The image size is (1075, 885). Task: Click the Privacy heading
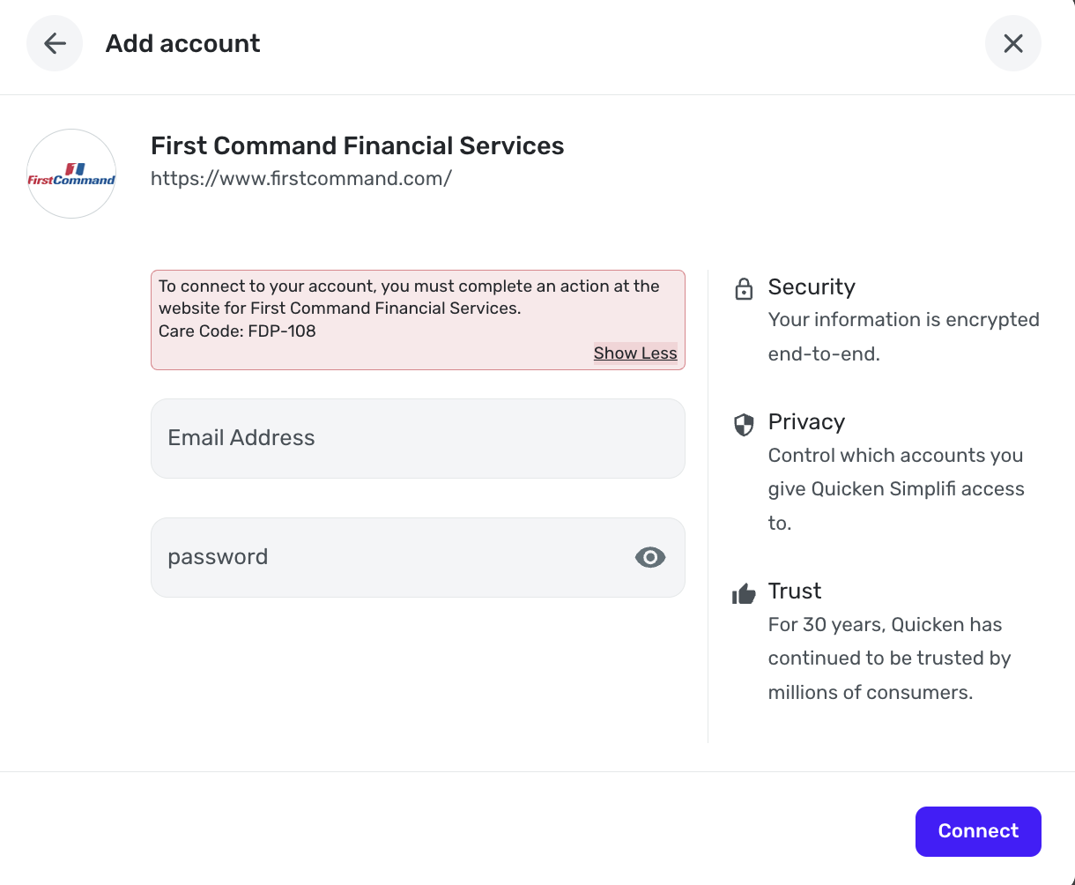tap(806, 421)
